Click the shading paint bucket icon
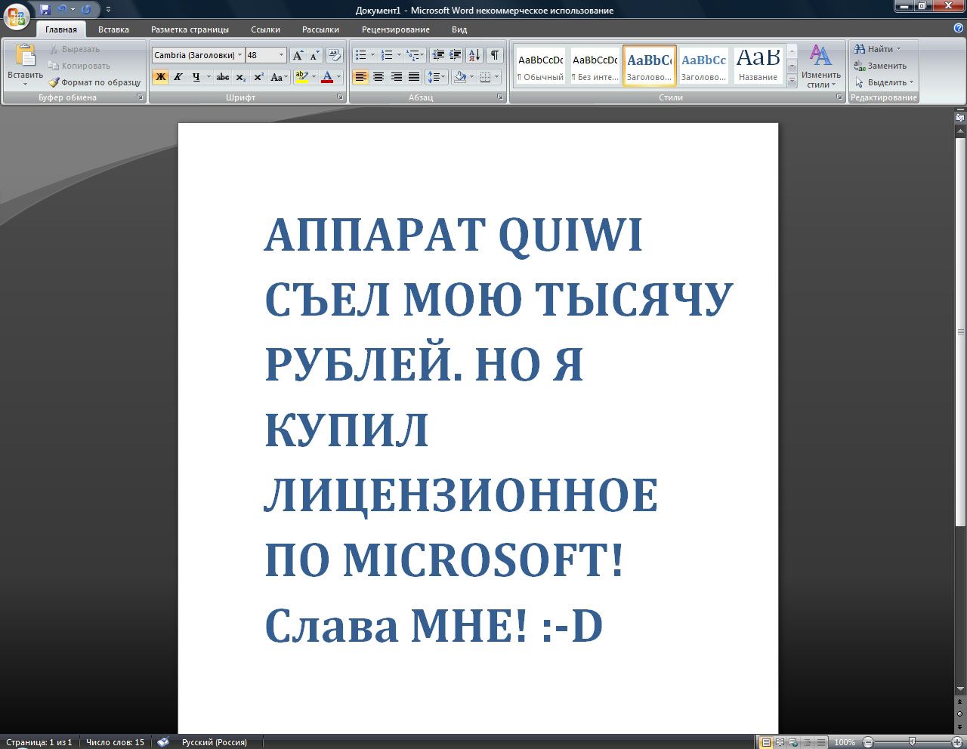 coord(460,77)
